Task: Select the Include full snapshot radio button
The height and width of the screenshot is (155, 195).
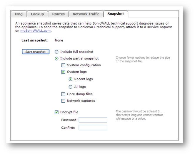Action: 57,52
